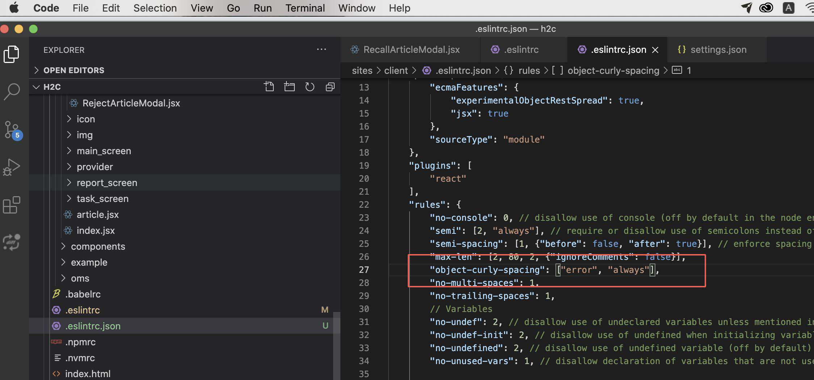Expand the oms folder
Screen dimensions: 814x380
click(80, 278)
